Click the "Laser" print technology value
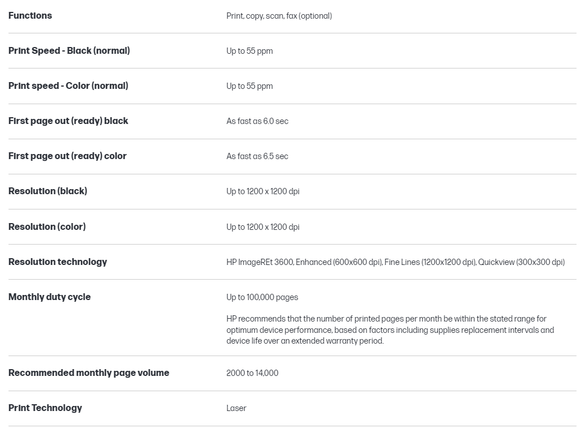585x428 pixels. coord(236,408)
